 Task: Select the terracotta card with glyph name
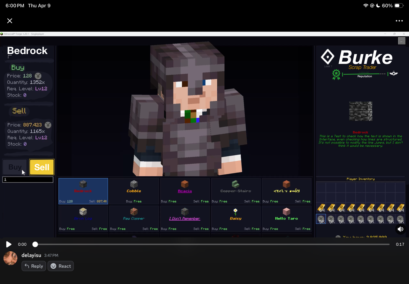[x=286, y=191]
